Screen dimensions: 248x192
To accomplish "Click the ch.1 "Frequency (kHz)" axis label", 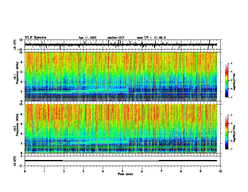I will click(x=17, y=73).
